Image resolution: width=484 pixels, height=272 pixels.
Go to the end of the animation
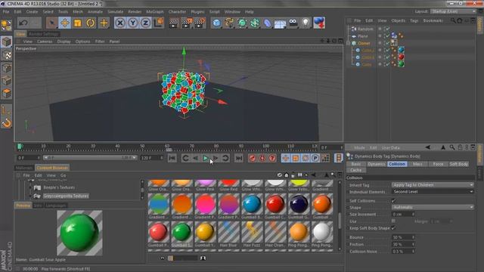(x=239, y=158)
